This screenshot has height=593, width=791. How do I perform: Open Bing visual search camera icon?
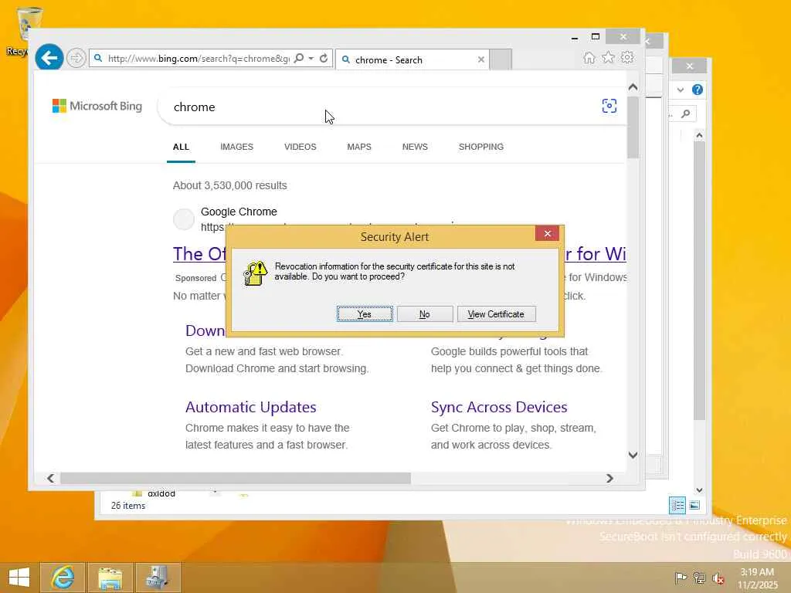609,106
